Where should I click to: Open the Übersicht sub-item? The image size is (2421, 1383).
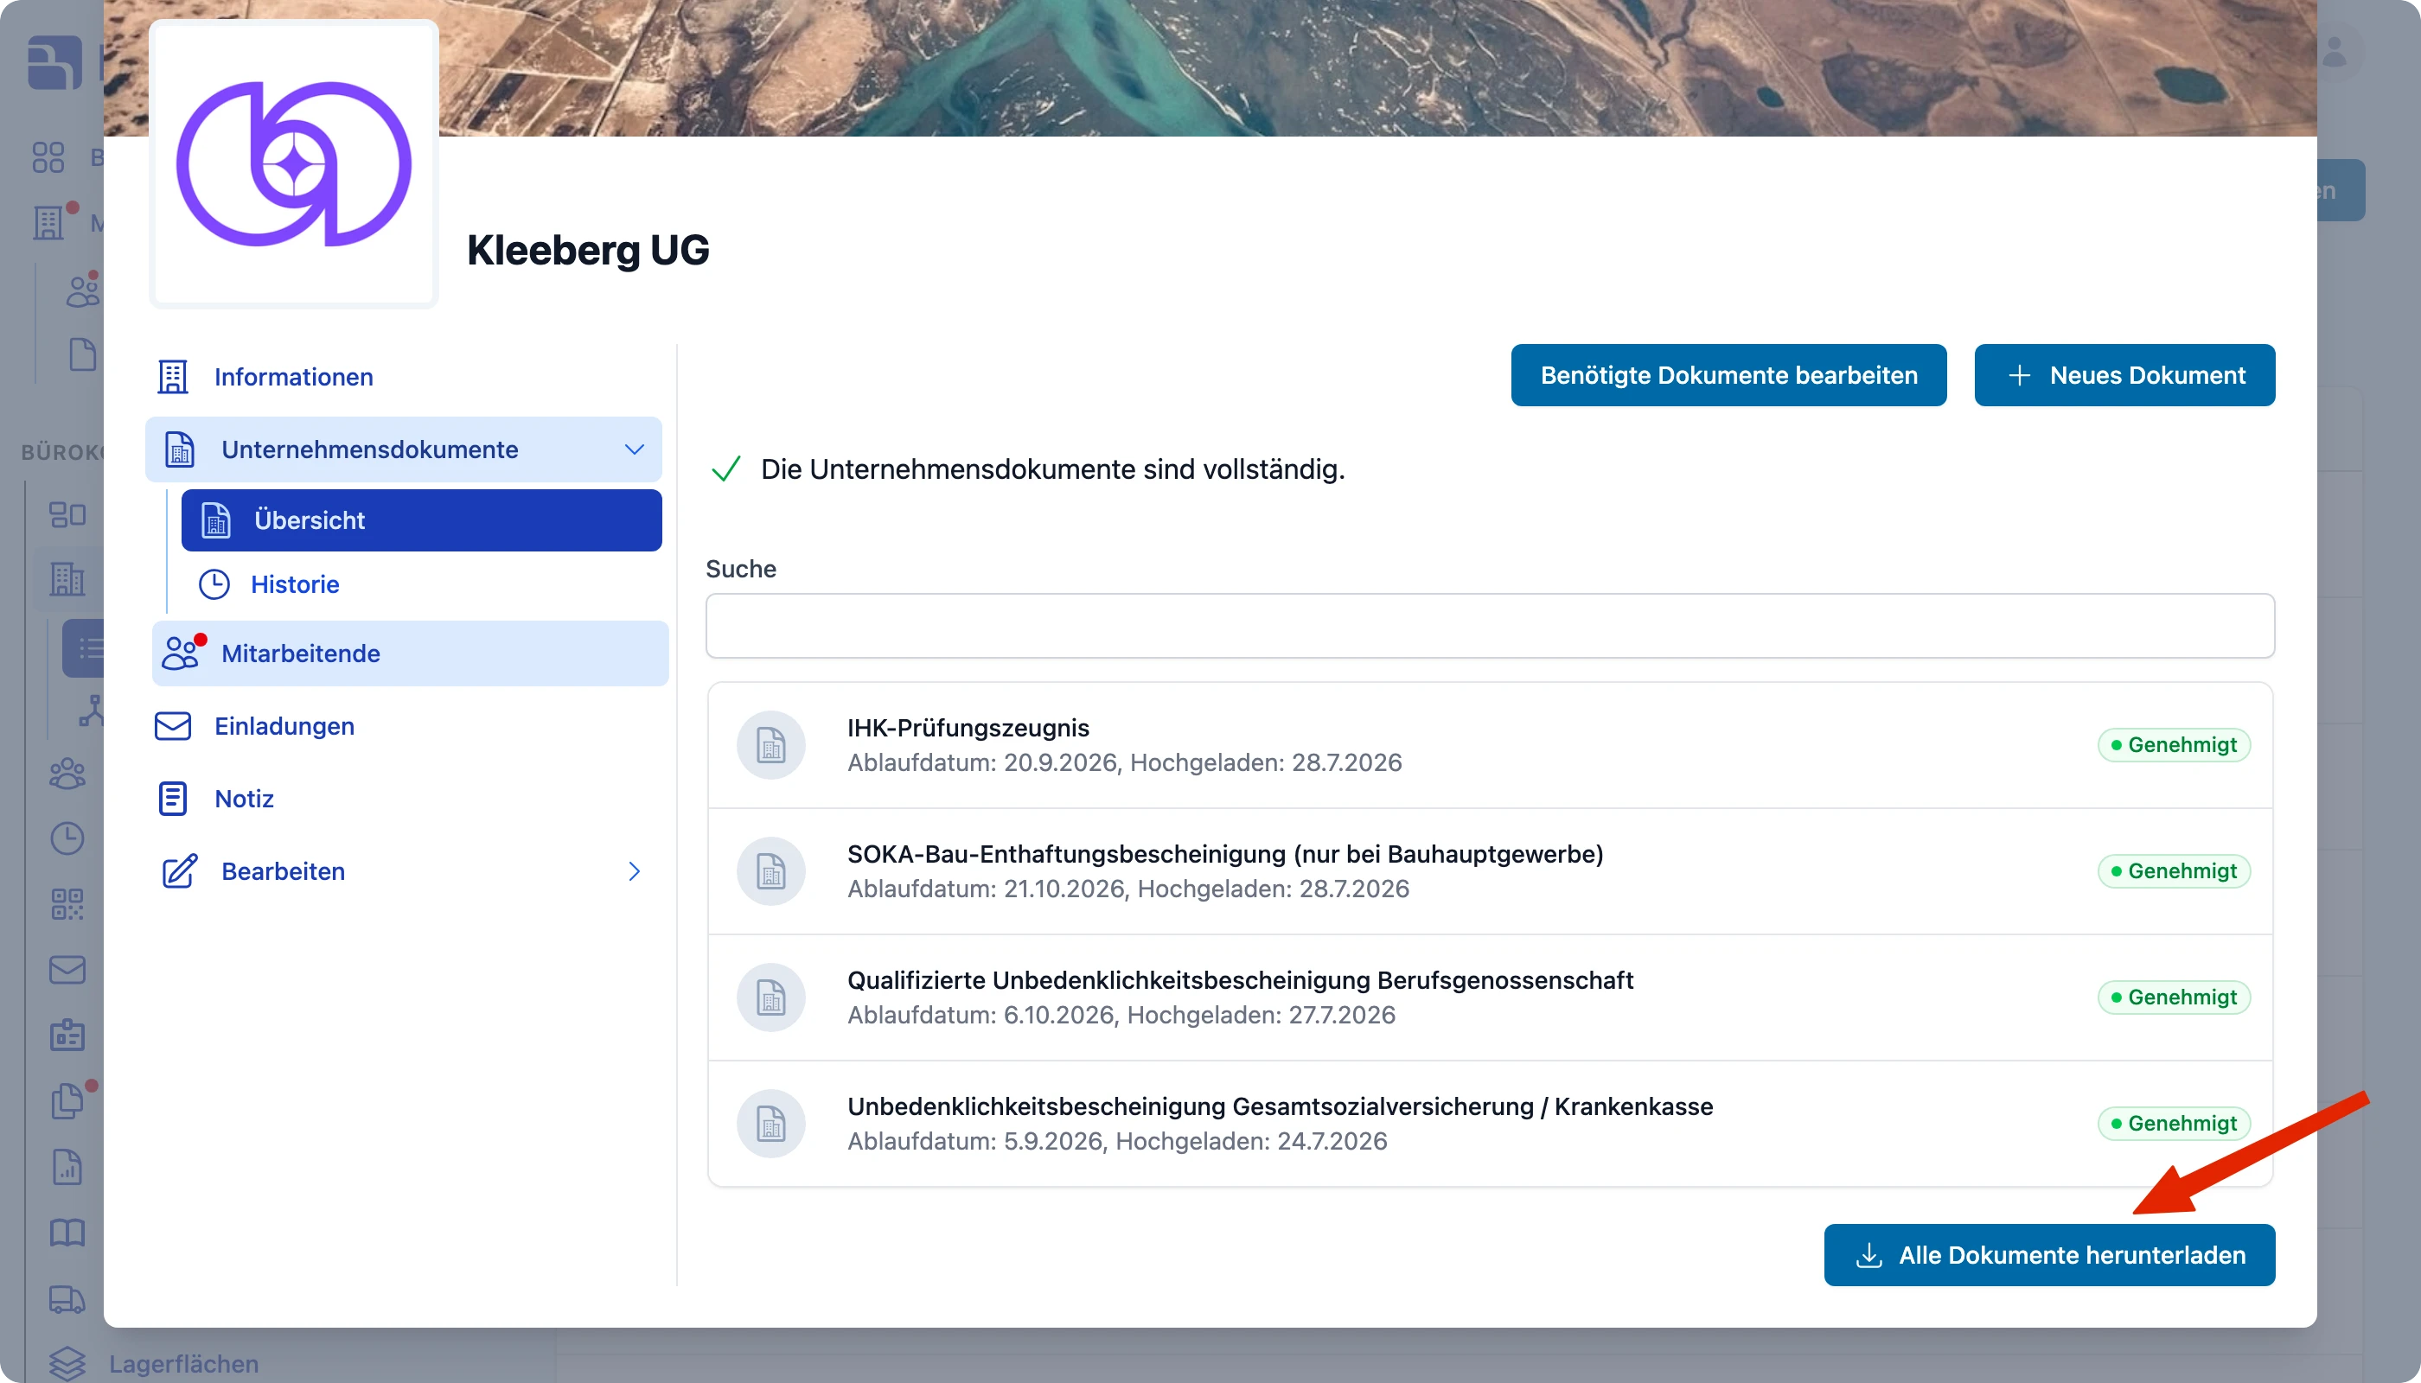(x=421, y=520)
